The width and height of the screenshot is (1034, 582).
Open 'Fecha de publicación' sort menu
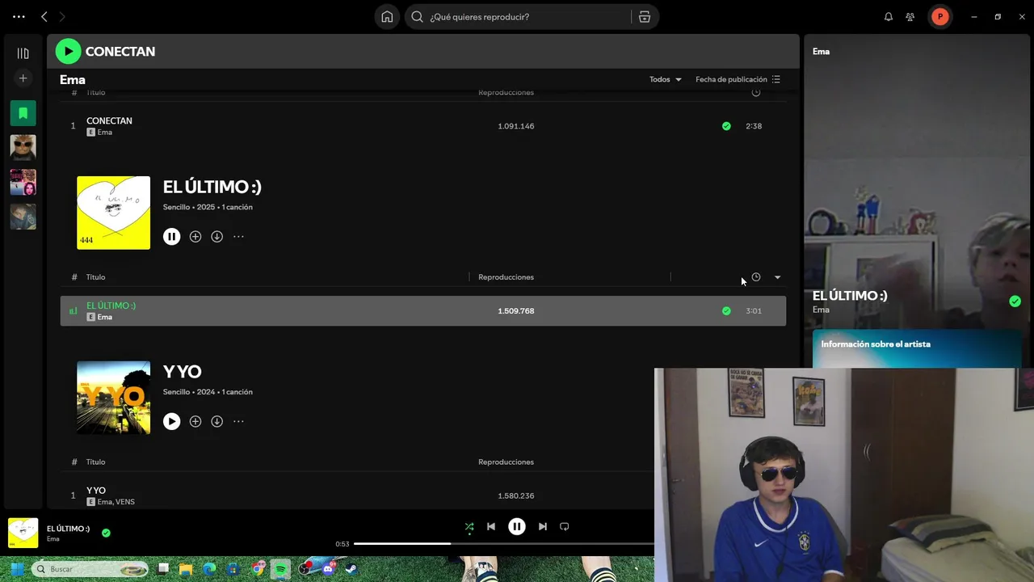click(x=738, y=79)
